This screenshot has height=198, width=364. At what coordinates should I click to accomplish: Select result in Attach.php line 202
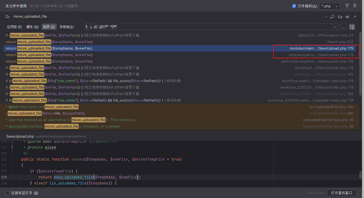pos(179,42)
